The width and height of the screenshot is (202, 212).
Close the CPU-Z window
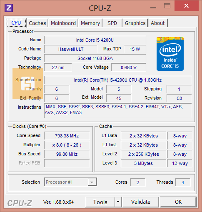[186, 6]
